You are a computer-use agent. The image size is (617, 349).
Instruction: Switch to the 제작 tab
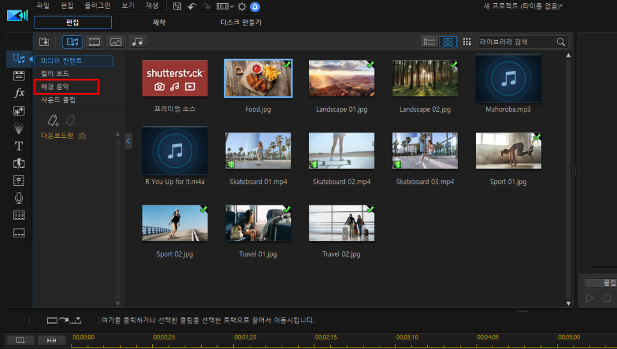pyautogui.click(x=159, y=22)
